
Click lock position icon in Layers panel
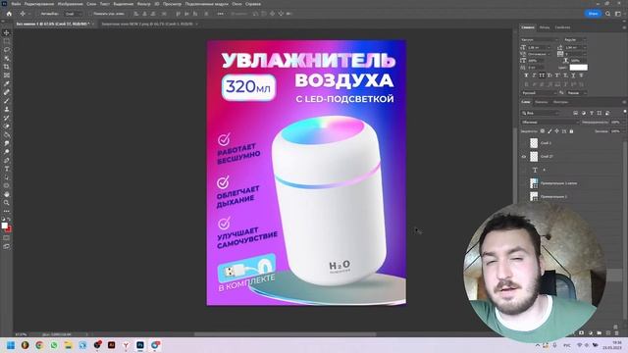click(x=556, y=131)
